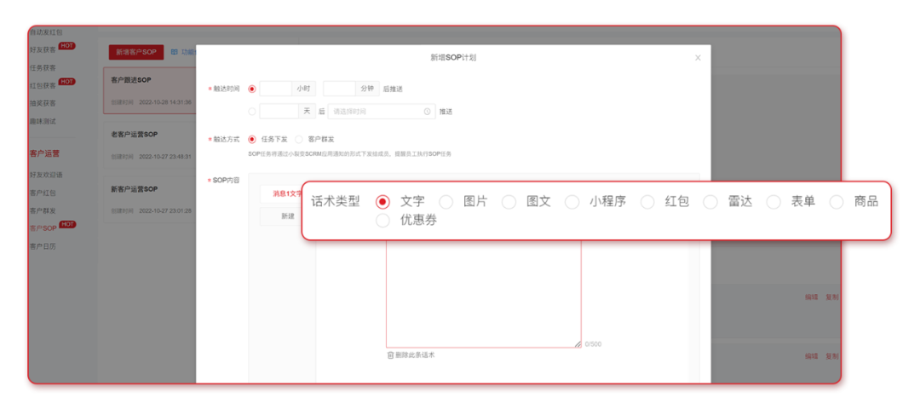Viewport: 920px width, 409px height.
Task: Switch to the 消息1文字 tab
Action: coord(286,193)
